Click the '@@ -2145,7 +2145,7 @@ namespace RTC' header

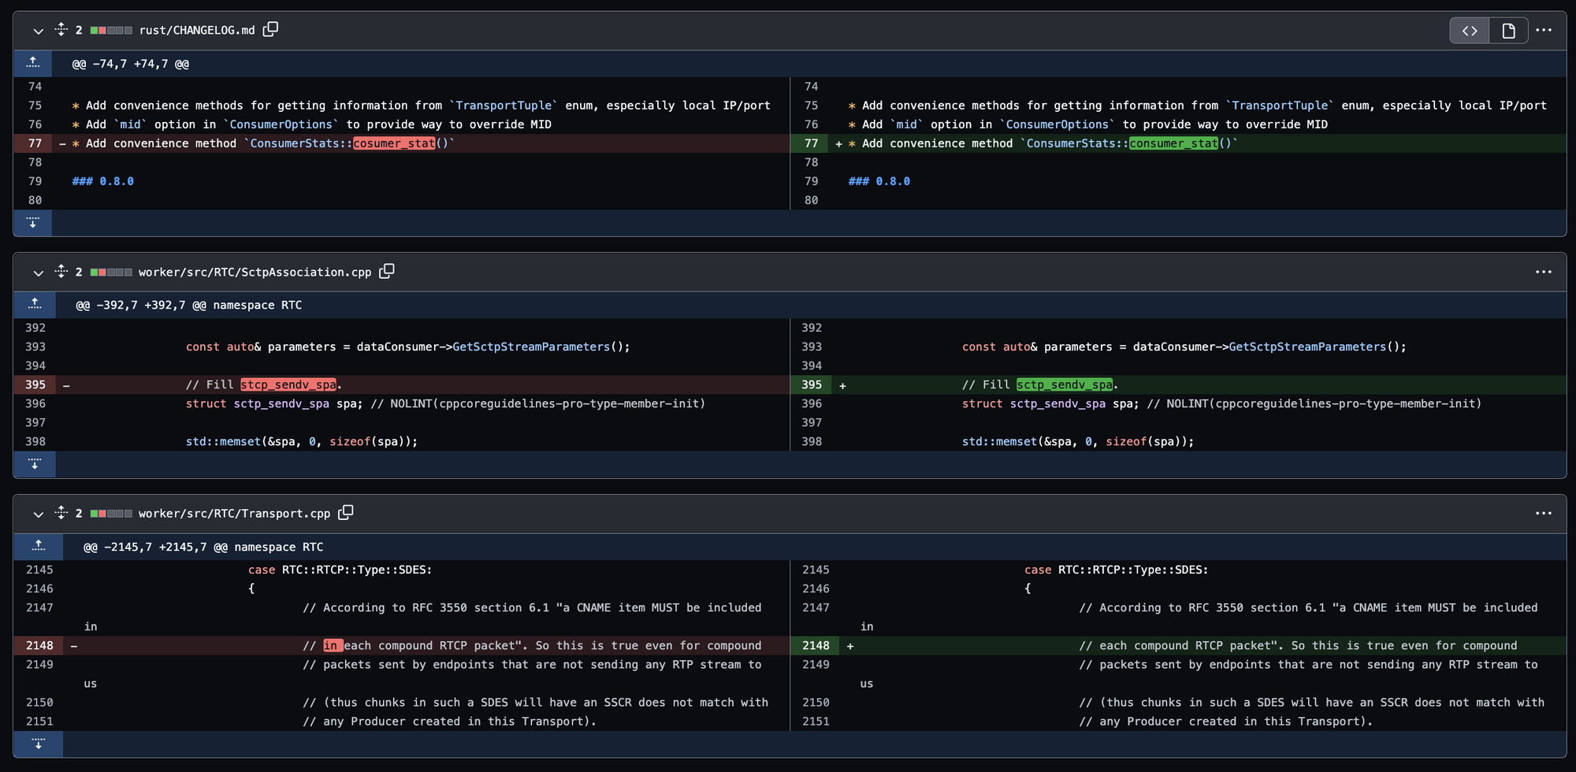pos(203,547)
